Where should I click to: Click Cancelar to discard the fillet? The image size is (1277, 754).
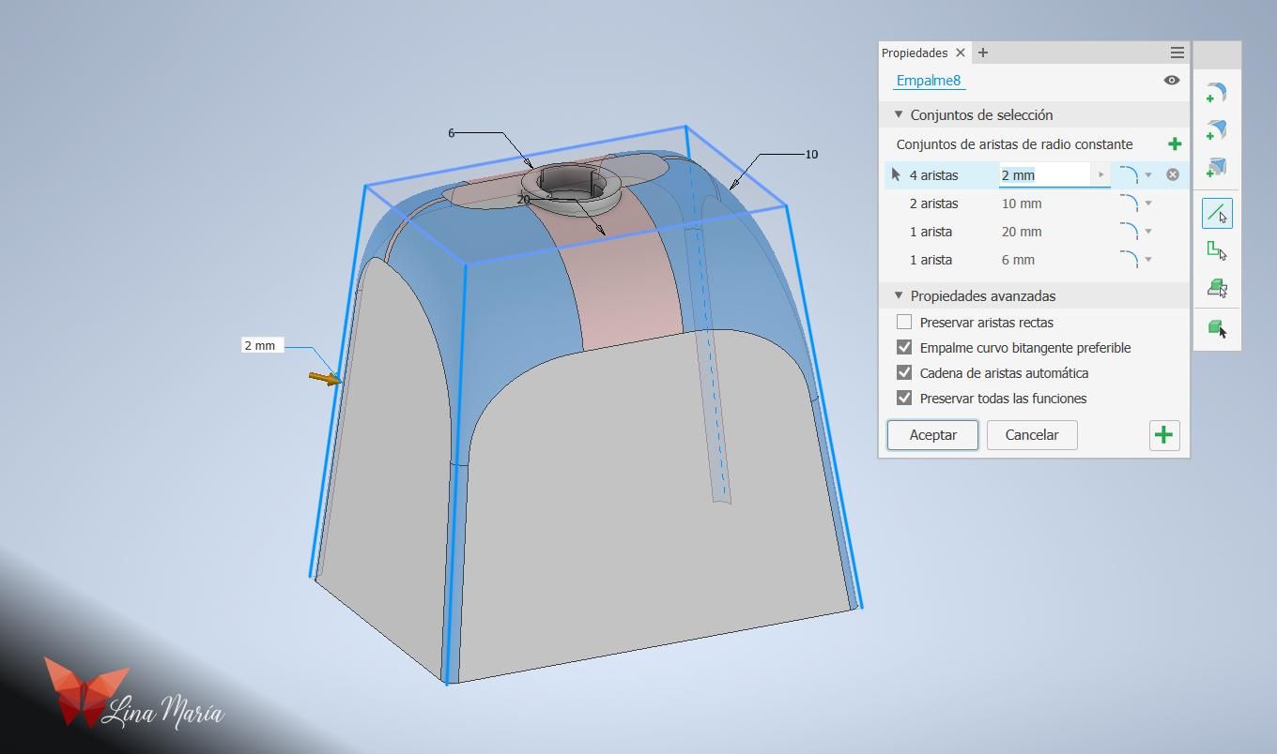[1032, 435]
